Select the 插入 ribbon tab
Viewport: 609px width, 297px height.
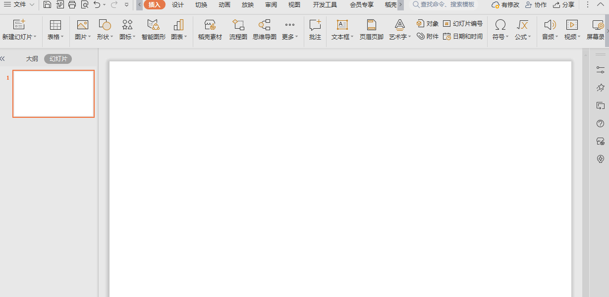pyautogui.click(x=155, y=5)
